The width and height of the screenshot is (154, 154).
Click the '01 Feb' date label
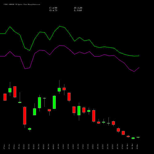24,147
